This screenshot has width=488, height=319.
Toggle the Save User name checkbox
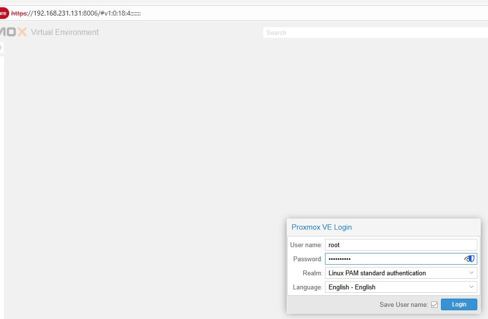435,304
